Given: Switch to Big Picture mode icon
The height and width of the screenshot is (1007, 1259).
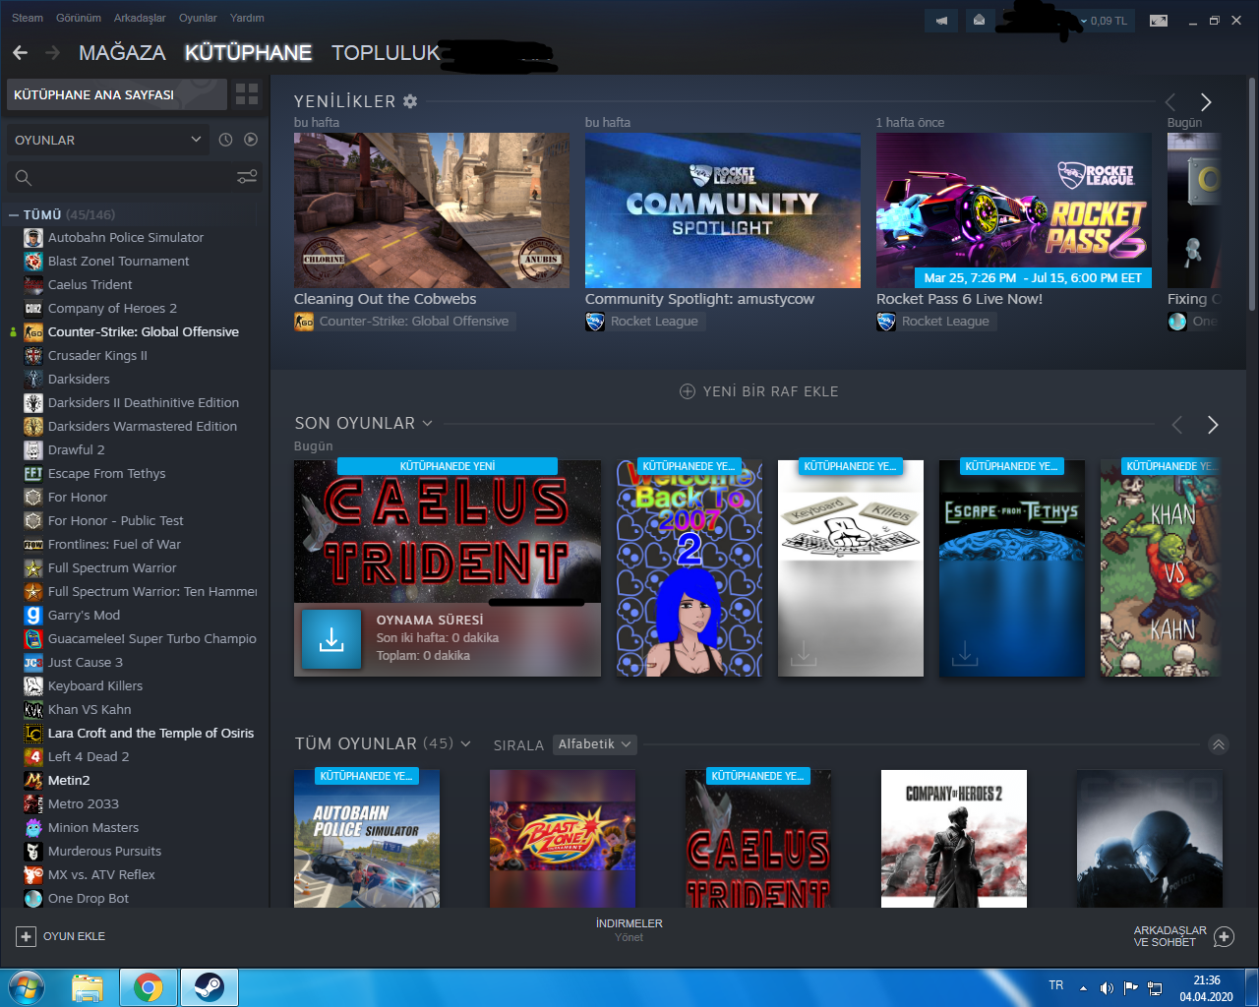Looking at the screenshot, I should 1159,21.
